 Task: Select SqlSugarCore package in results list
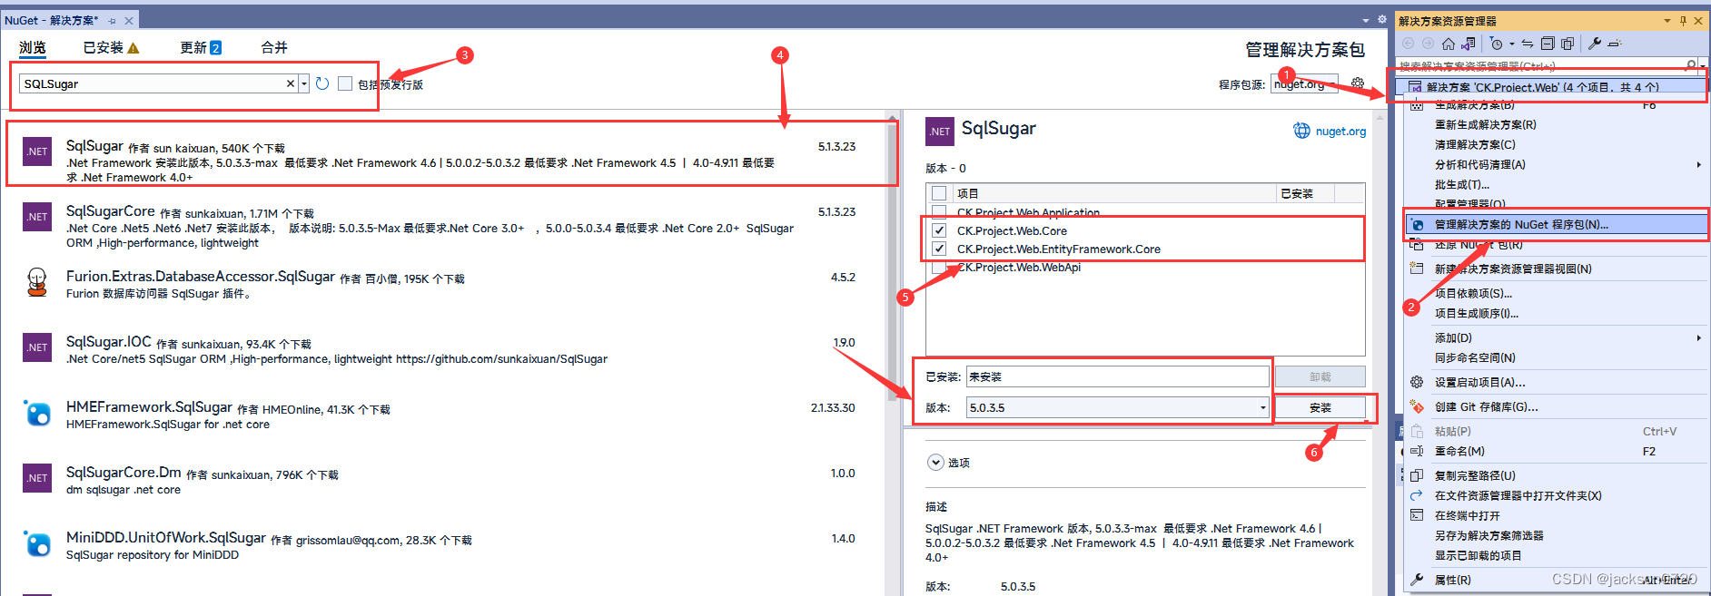(x=445, y=227)
